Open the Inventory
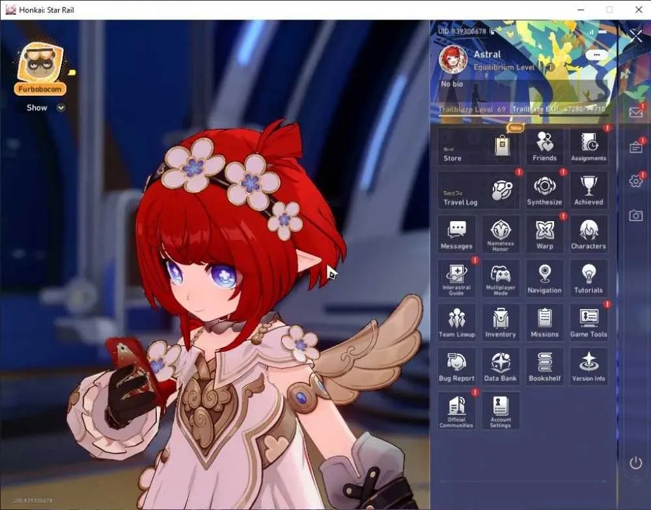651x510 pixels. pos(500,323)
